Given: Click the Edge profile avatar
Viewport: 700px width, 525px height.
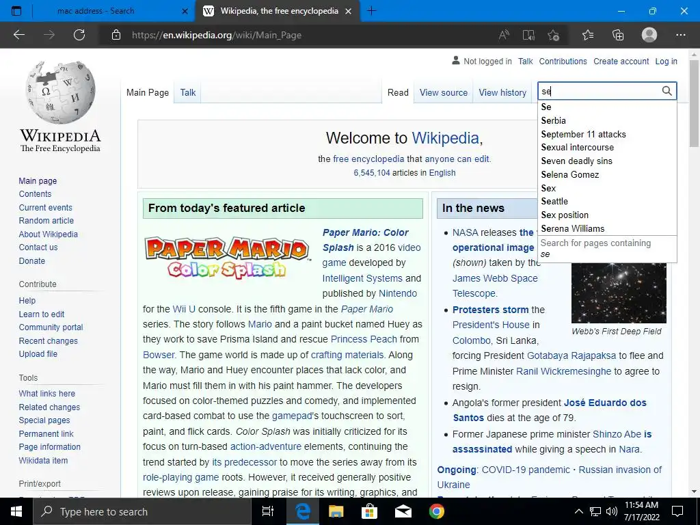Looking at the screenshot, I should (x=649, y=35).
